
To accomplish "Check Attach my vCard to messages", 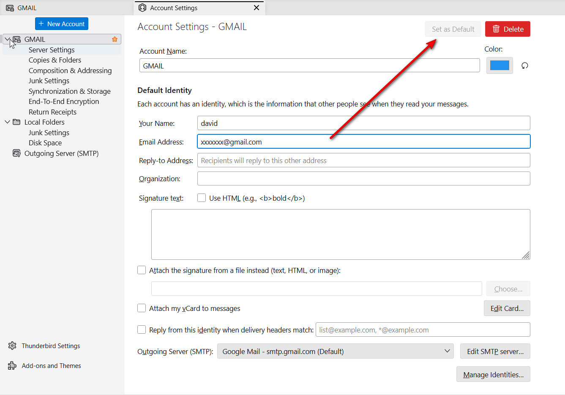I will pos(142,308).
